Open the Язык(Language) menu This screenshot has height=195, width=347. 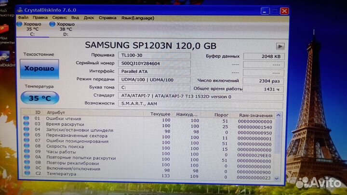137,18
